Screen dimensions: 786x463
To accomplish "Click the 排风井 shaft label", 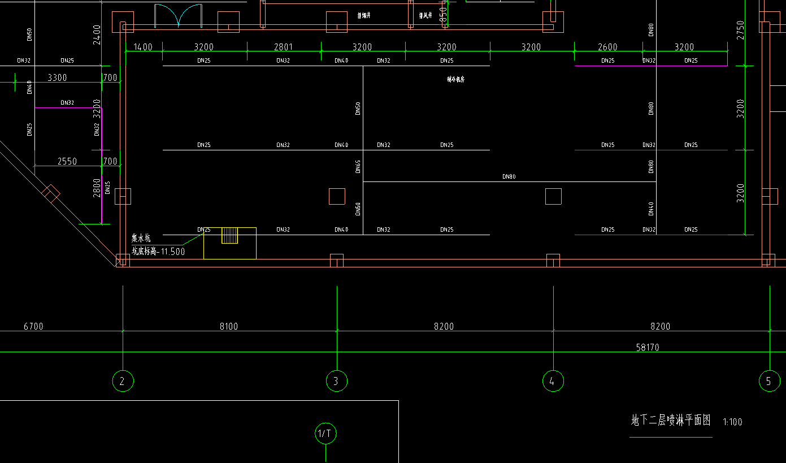I will pos(425,16).
